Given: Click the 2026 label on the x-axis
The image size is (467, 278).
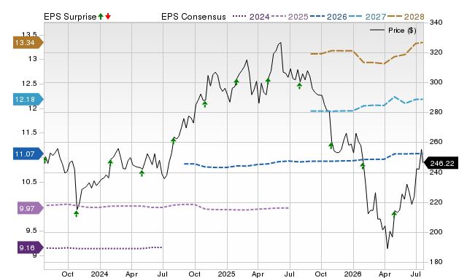Looking at the screenshot, I should pyautogui.click(x=353, y=274).
